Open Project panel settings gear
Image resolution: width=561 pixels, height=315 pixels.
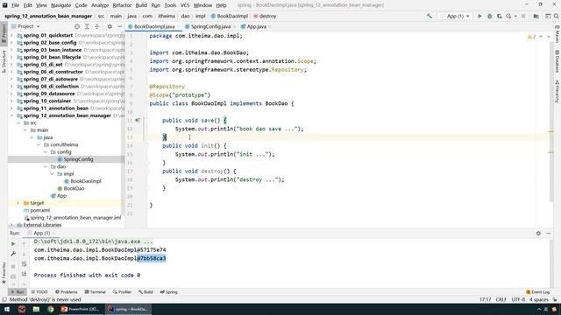[x=110, y=26]
